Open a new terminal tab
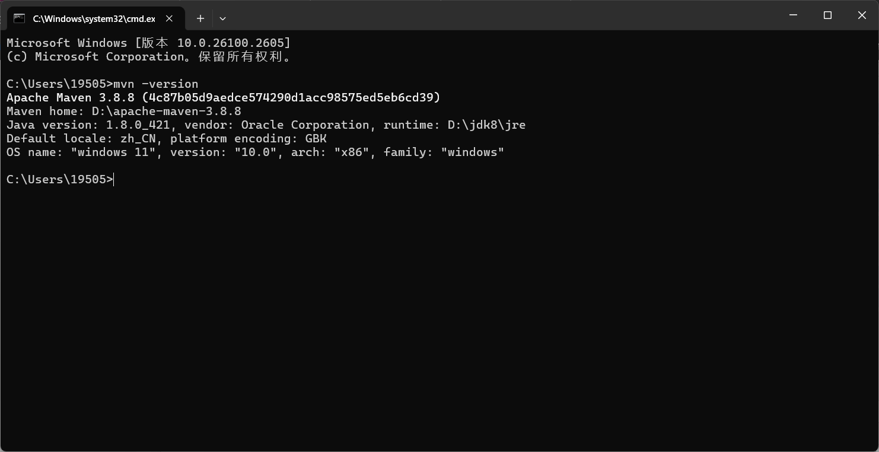This screenshot has width=879, height=452. (x=200, y=18)
